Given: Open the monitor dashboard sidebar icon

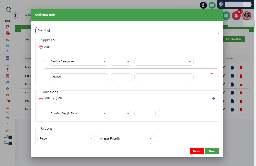Looking at the screenshot, I should (x=7, y=27).
